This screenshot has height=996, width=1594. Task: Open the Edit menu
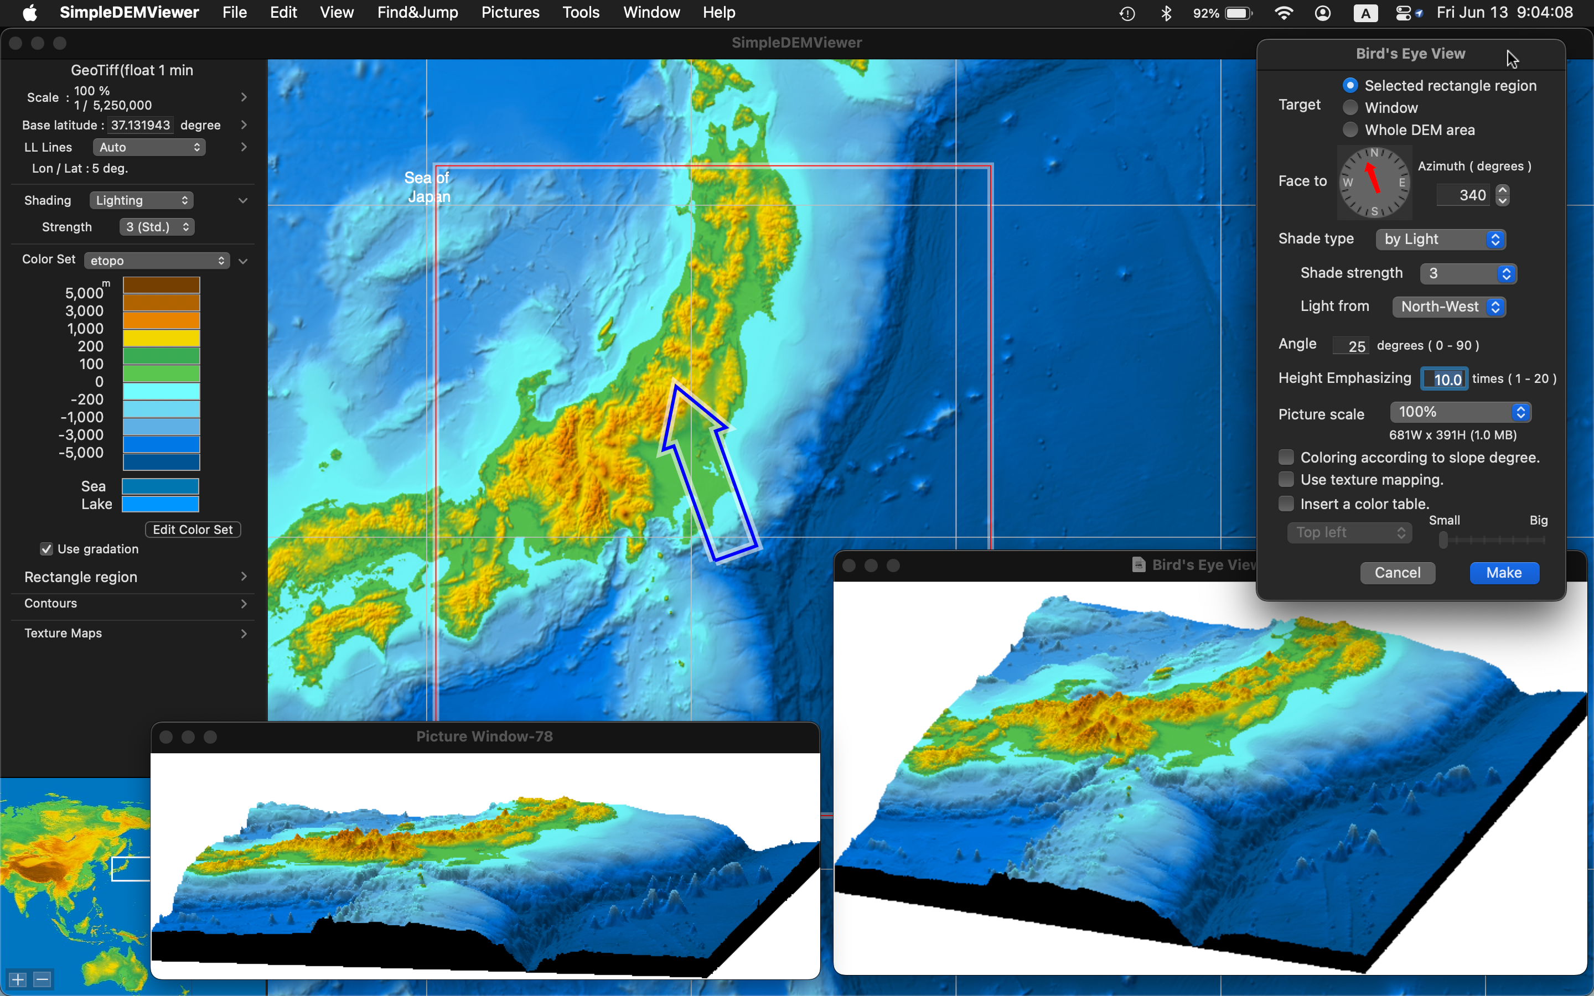tap(283, 13)
